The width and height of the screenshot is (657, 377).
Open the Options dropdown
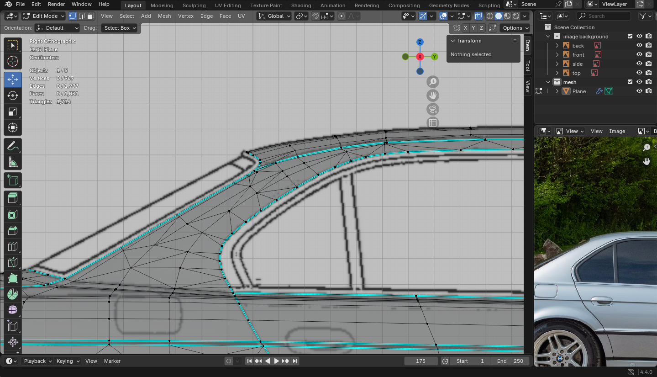coord(515,28)
